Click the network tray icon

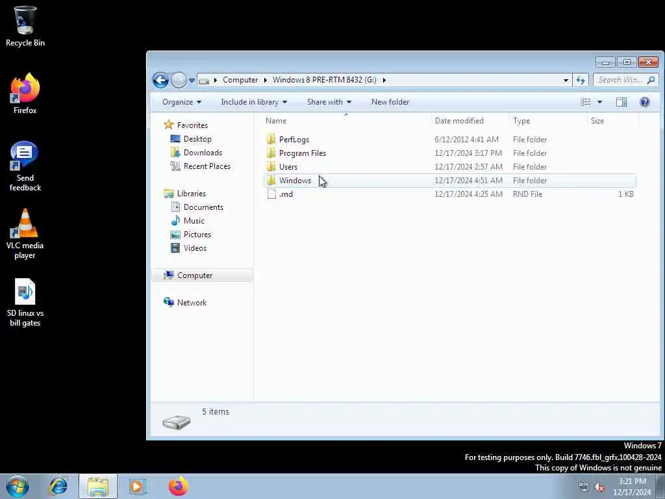point(584,487)
